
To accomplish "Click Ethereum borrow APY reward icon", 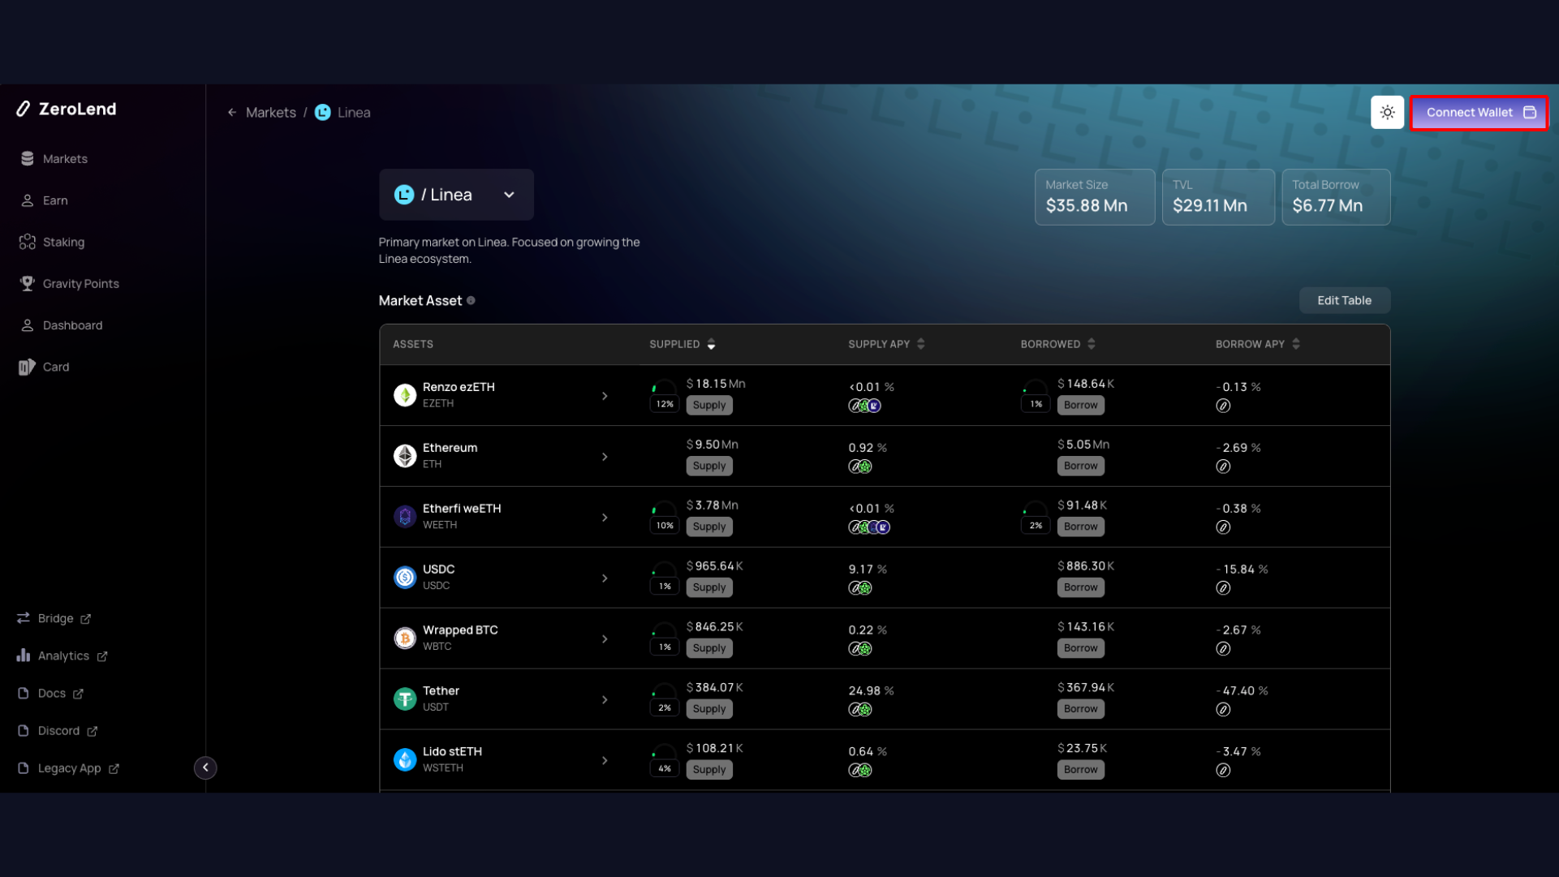I will point(1223,466).
